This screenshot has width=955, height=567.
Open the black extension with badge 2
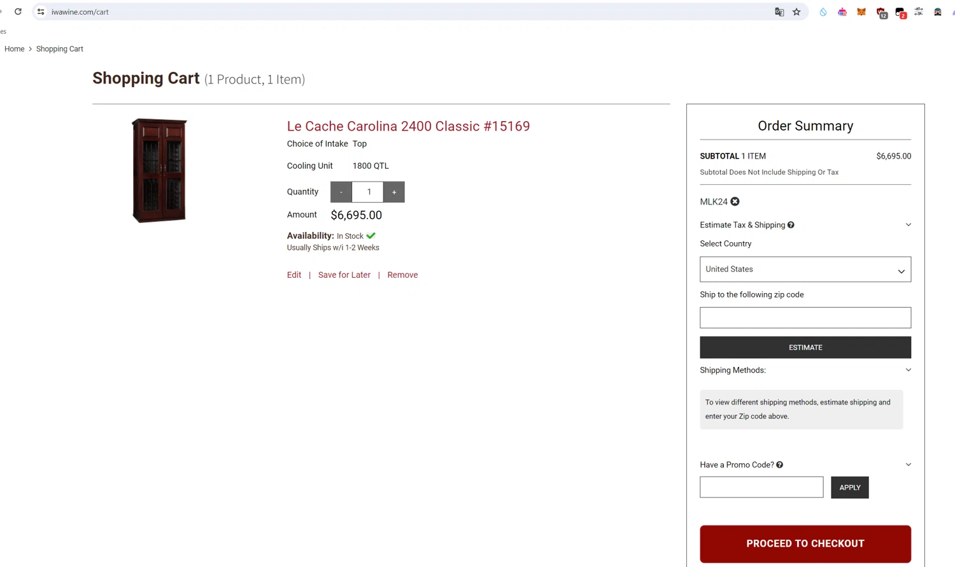(900, 12)
